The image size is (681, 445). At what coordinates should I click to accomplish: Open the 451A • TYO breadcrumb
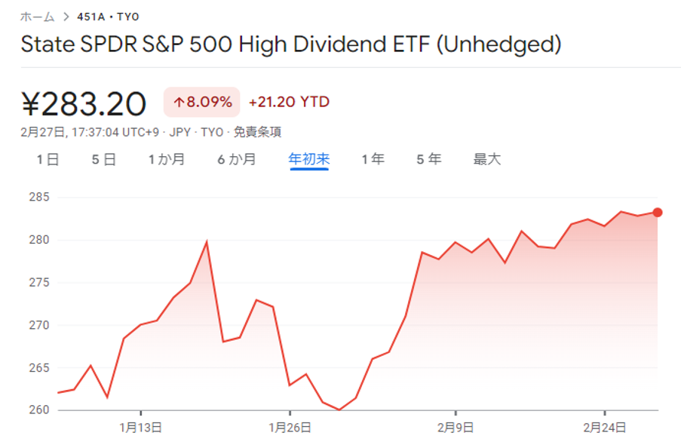click(108, 17)
